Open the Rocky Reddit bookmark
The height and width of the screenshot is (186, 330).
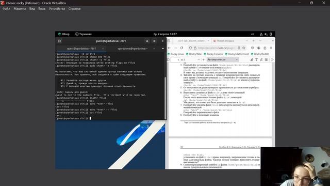pyautogui.click(x=260, y=54)
